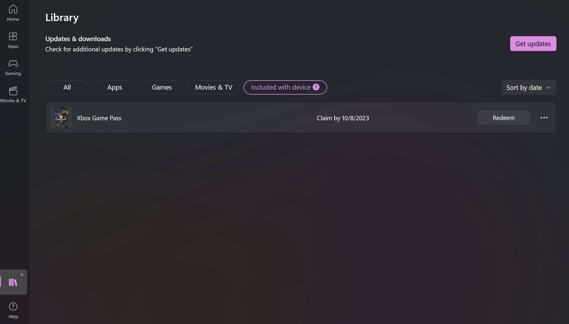The height and width of the screenshot is (324, 569).
Task: Click the Updates & downloads heading
Action: [x=78, y=39]
